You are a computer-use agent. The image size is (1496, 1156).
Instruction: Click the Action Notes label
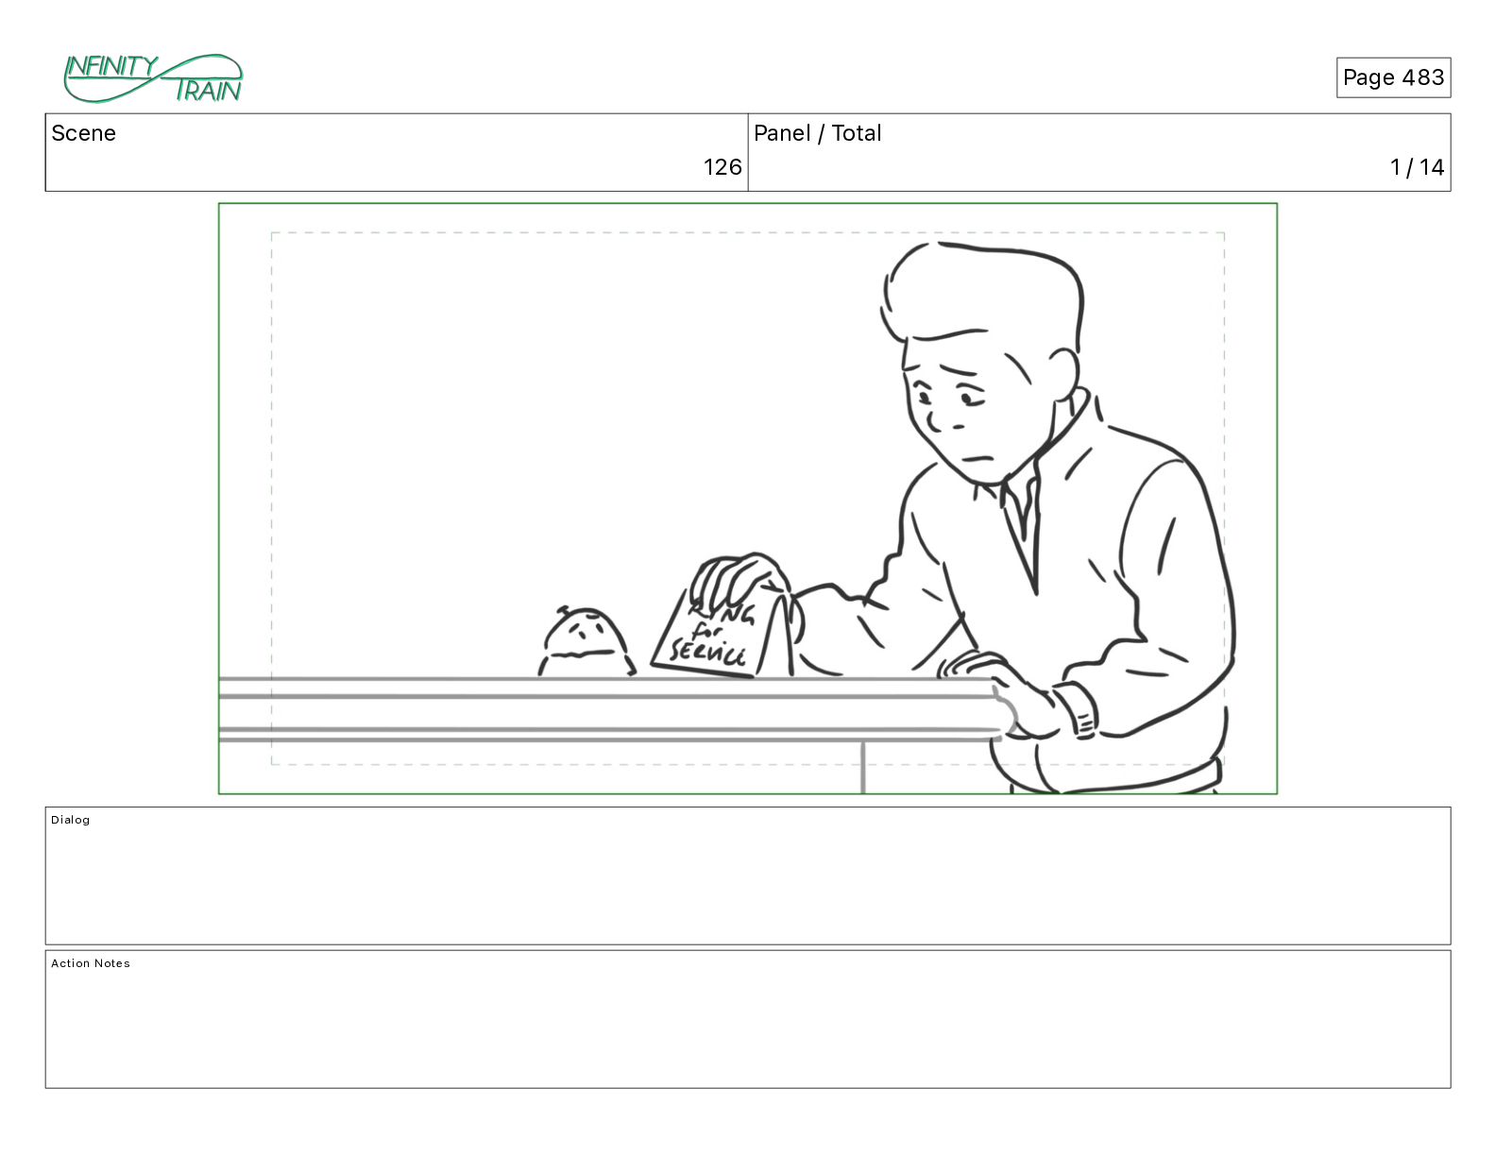coord(91,963)
